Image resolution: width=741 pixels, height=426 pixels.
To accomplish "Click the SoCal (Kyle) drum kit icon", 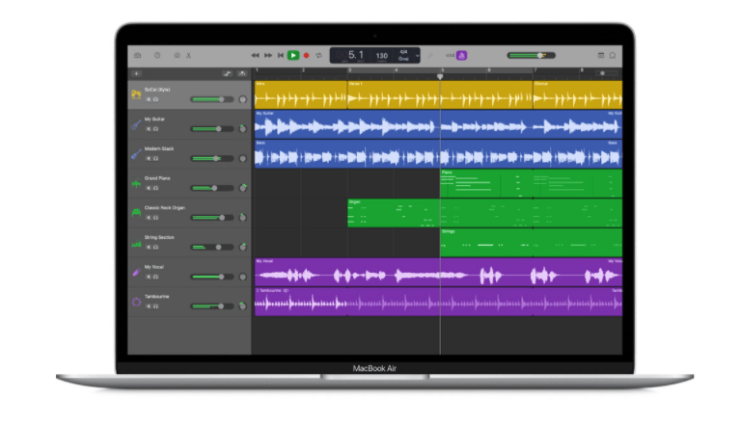I will tap(137, 94).
